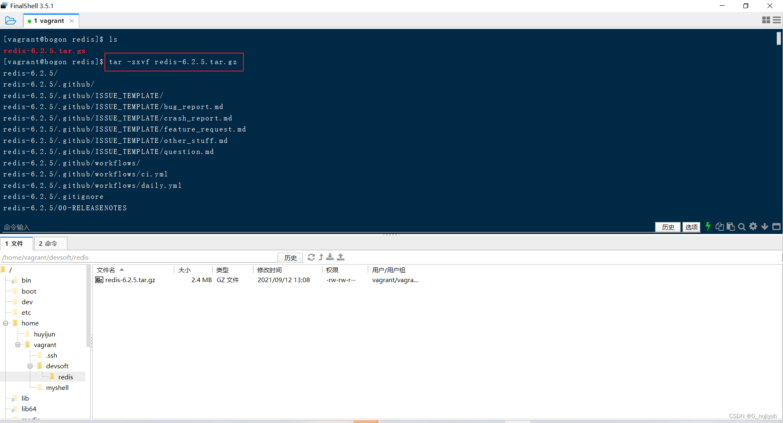Go to parent directory arrow icon
The height and width of the screenshot is (423, 783).
[x=321, y=257]
